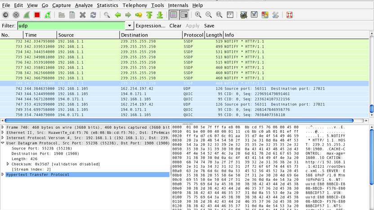Save the current filter
This screenshot has height=210, width=374.
pos(209,26)
